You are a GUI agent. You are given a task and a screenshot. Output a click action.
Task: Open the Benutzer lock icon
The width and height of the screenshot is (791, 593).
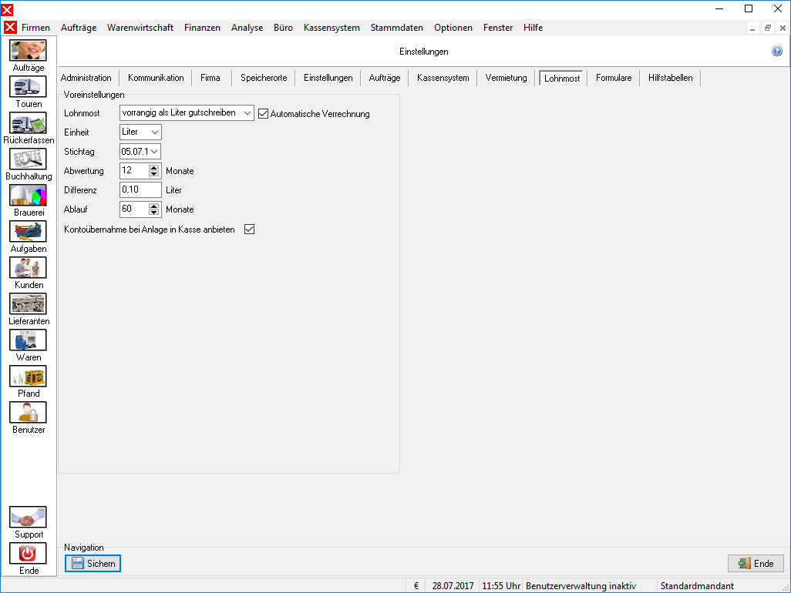[29, 413]
